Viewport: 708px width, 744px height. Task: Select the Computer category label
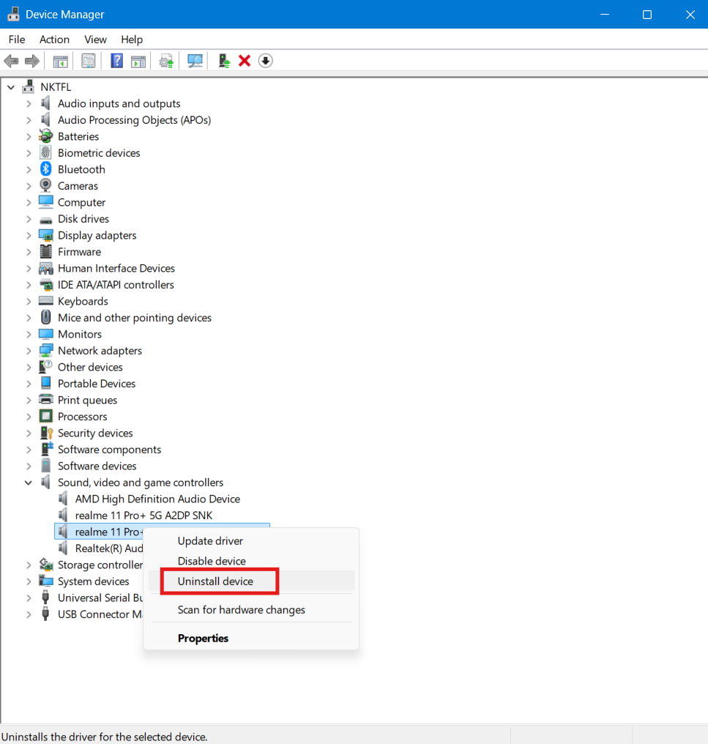[81, 202]
